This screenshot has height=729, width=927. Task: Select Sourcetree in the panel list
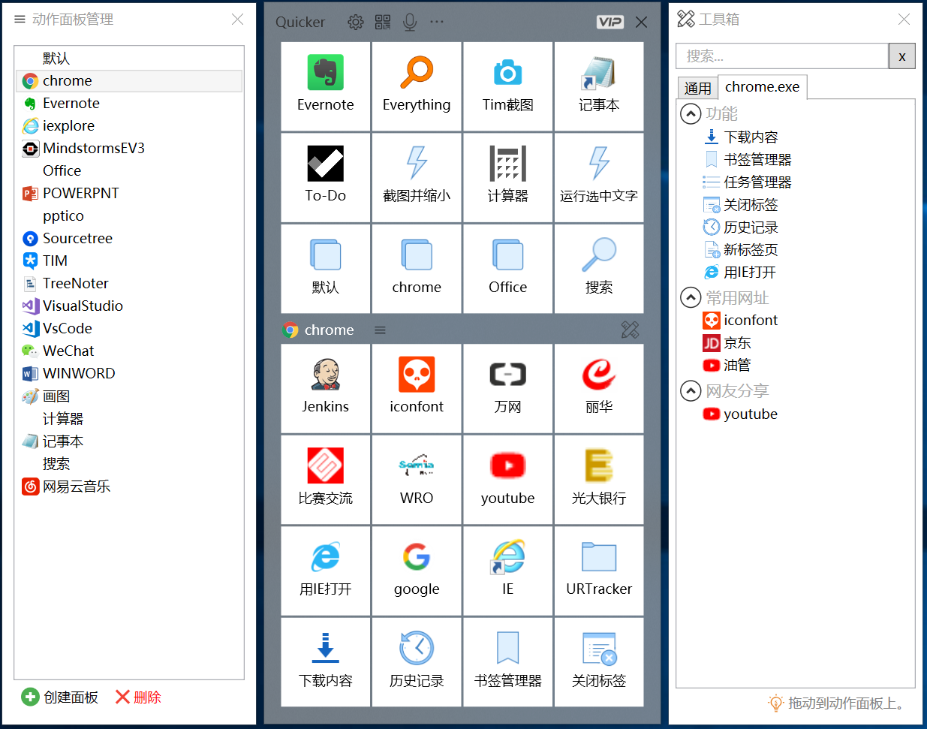click(129, 239)
